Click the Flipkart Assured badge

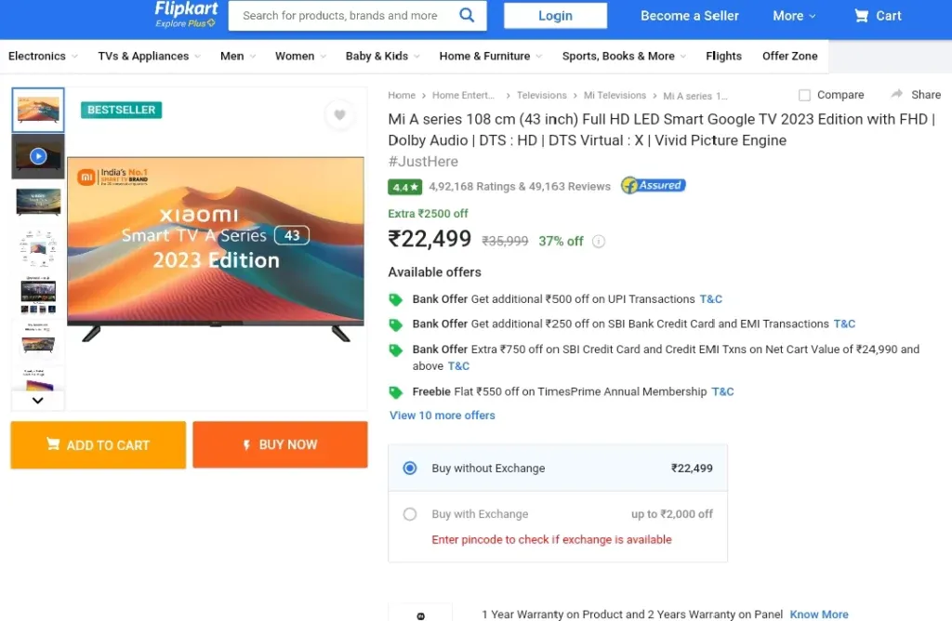click(653, 186)
